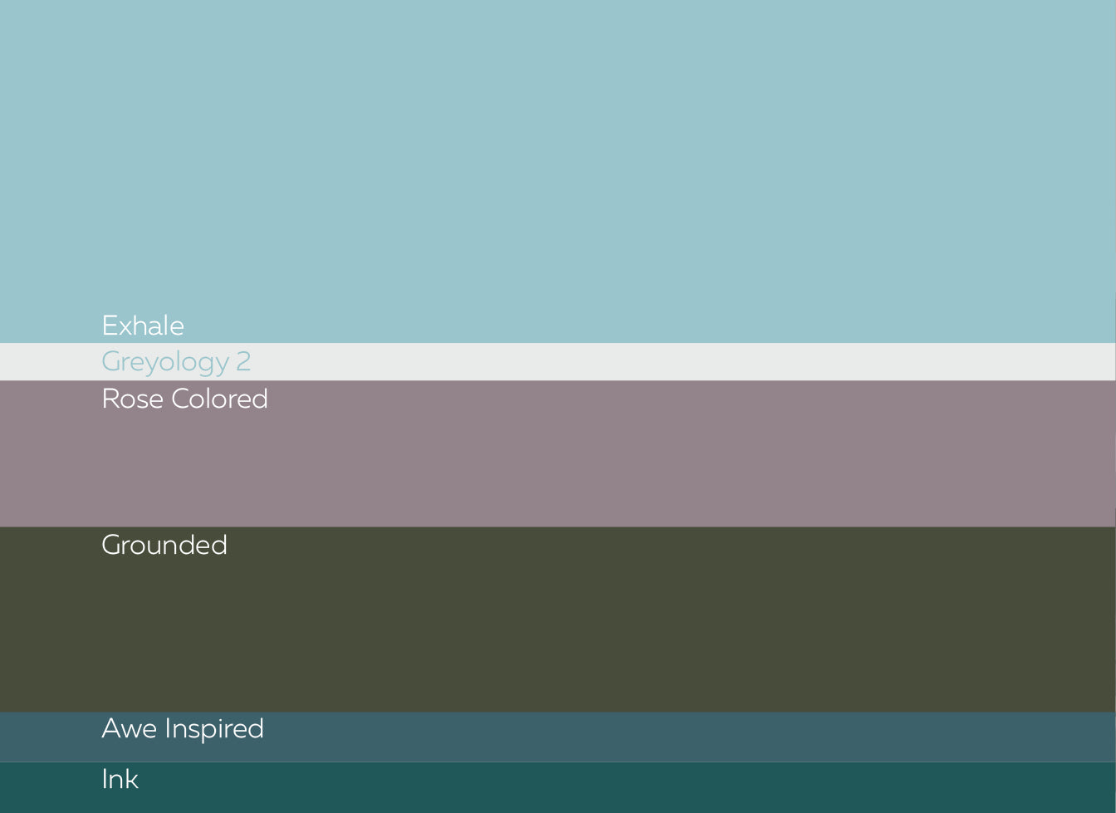Pick the Ink dark teal band
This screenshot has height=813, width=1116.
coord(558,788)
